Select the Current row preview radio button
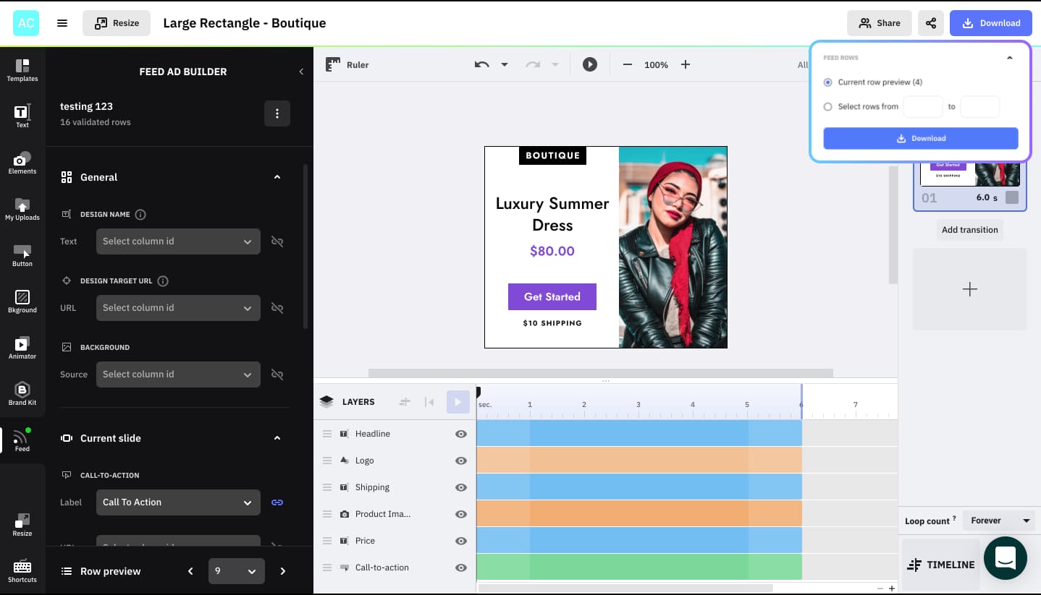The image size is (1041, 595). [827, 82]
